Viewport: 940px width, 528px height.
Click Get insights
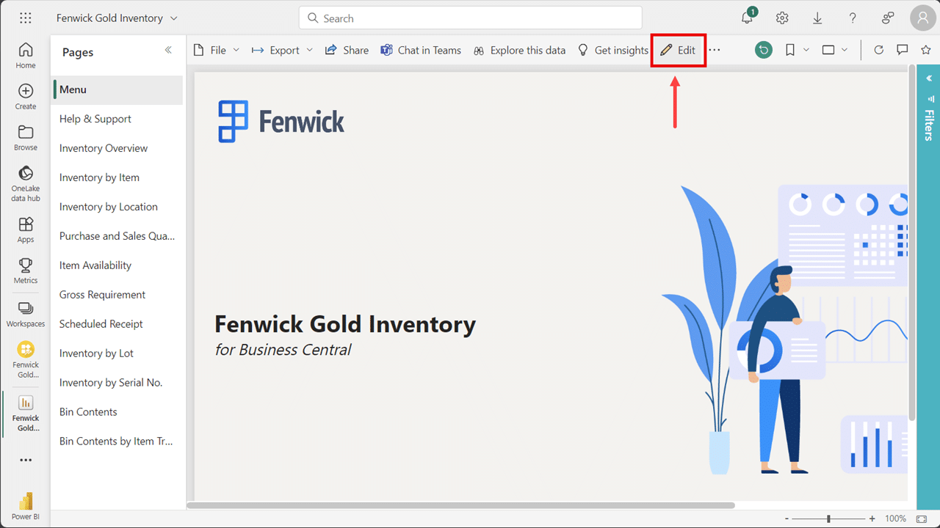click(613, 50)
